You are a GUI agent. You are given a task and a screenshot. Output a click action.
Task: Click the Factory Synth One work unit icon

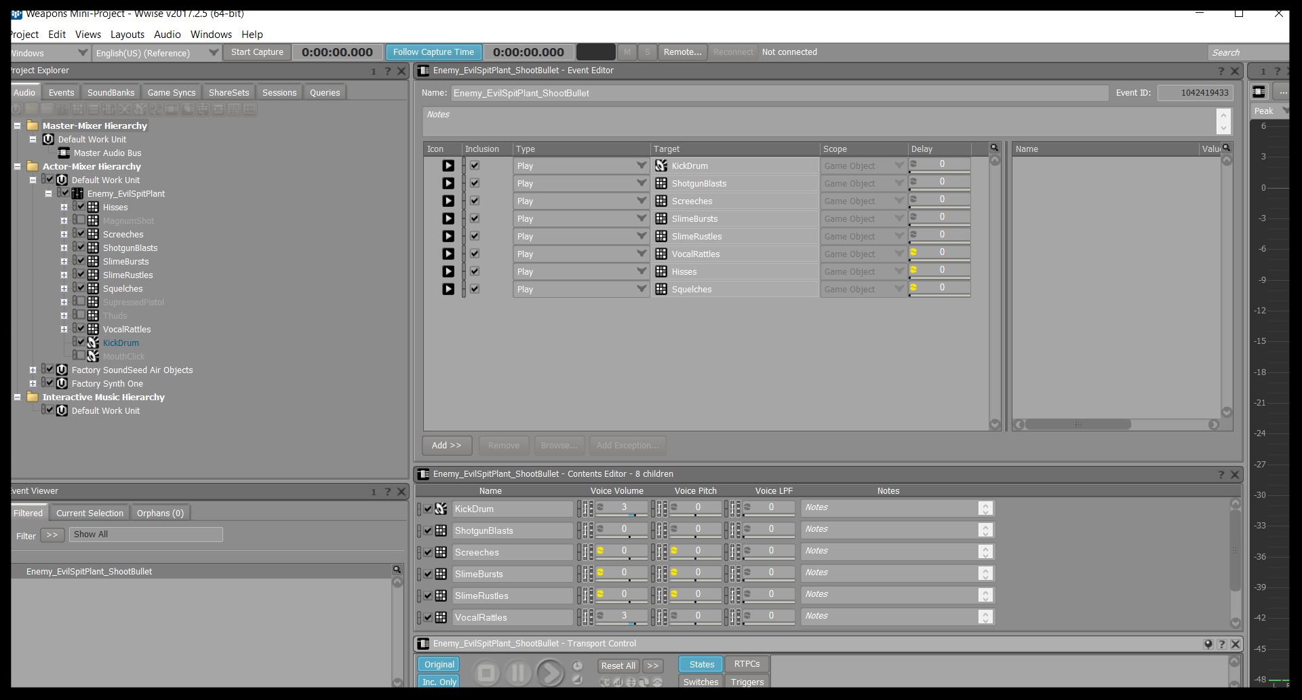(x=62, y=383)
